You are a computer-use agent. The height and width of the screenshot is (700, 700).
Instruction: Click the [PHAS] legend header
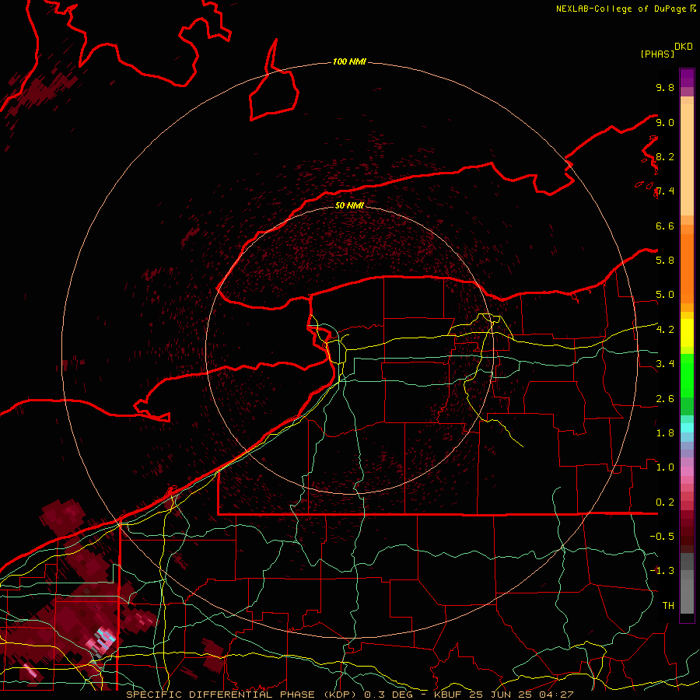tap(657, 54)
